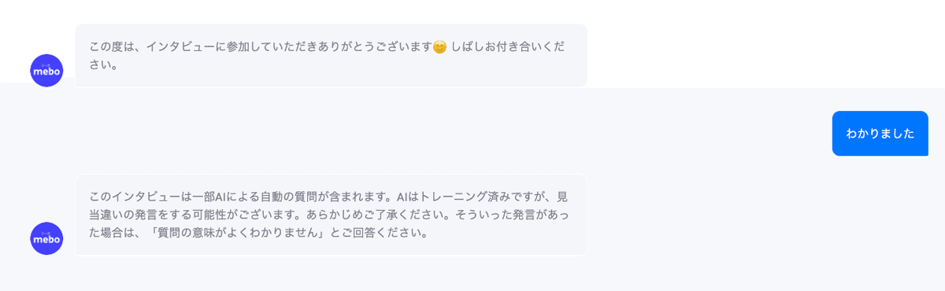Select the blue わかりました reply bubble
Viewport: 945px width, 291px height.
[x=880, y=134]
